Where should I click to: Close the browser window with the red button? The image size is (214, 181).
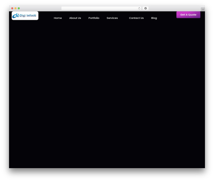pos(12,8)
